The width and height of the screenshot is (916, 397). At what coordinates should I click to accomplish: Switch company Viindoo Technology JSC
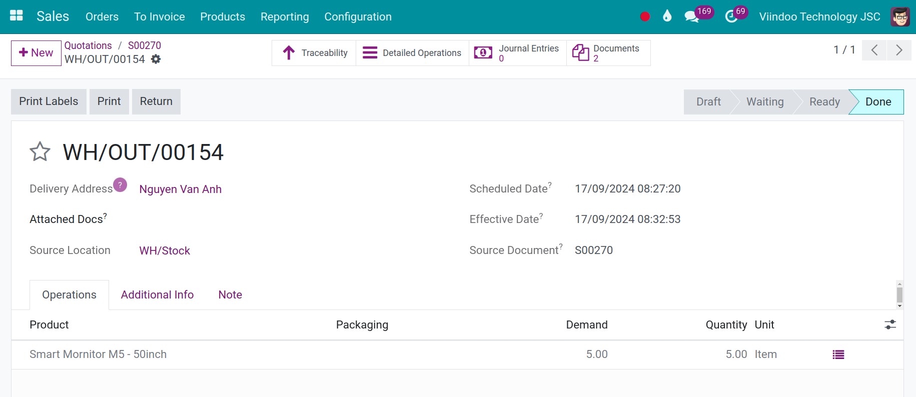[x=819, y=16]
